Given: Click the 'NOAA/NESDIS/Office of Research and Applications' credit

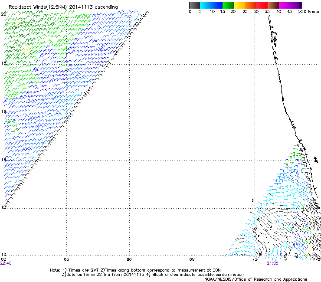Looking at the screenshot, I should [x=255, y=279].
